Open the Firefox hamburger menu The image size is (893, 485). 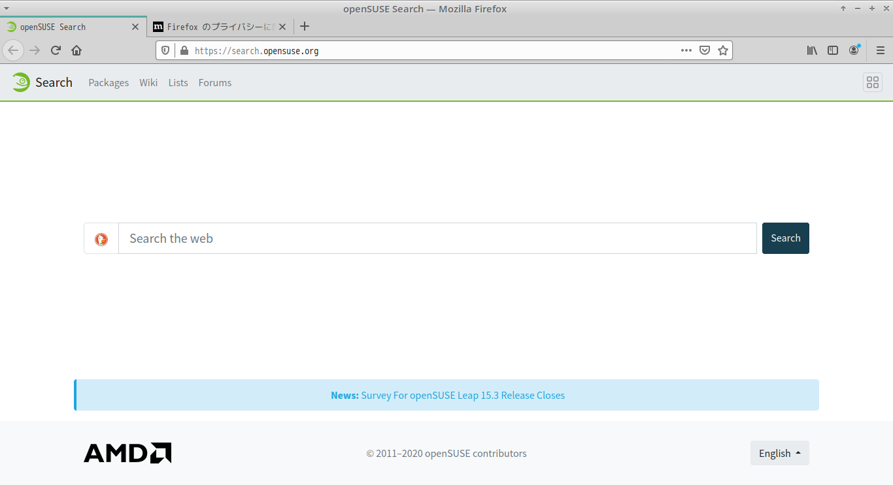tap(880, 50)
